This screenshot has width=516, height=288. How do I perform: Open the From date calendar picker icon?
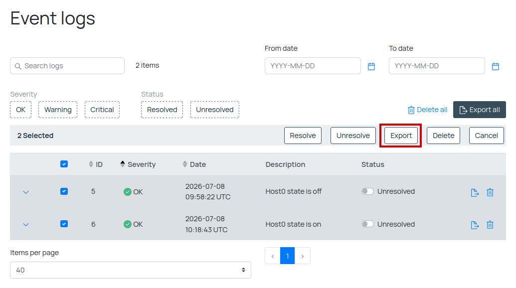[x=371, y=66]
